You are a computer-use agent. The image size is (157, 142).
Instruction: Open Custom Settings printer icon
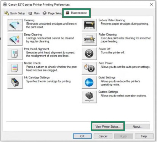[x=90, y=97]
